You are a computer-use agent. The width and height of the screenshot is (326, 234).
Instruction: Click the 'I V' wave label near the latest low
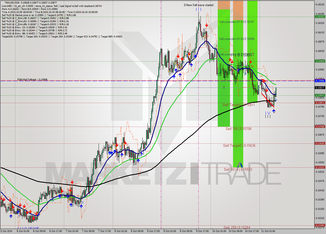pyautogui.click(x=268, y=113)
